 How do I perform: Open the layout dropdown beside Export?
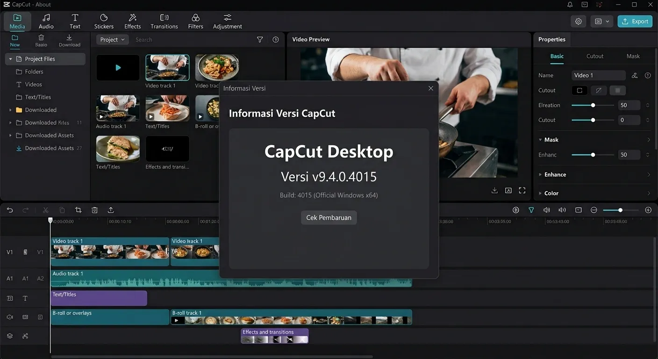(602, 22)
